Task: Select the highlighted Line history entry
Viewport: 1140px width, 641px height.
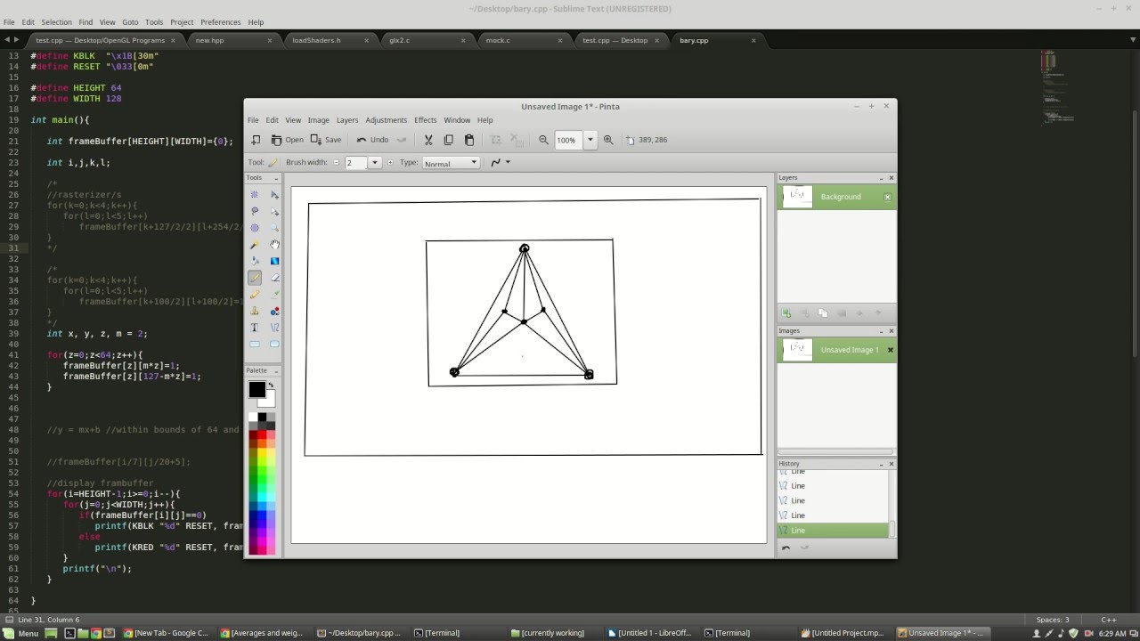Action: (x=833, y=531)
